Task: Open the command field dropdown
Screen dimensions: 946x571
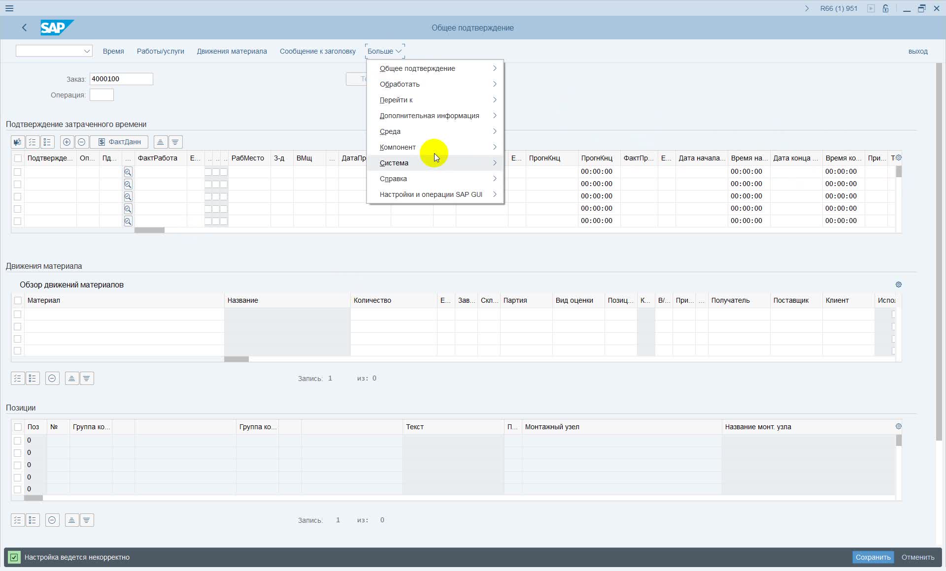Action: tap(87, 51)
